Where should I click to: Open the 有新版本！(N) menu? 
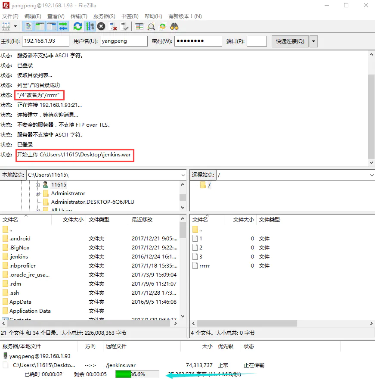click(x=185, y=16)
